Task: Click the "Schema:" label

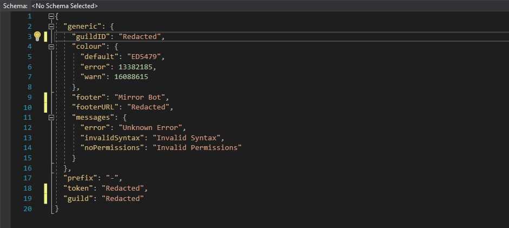Action: tap(15, 6)
